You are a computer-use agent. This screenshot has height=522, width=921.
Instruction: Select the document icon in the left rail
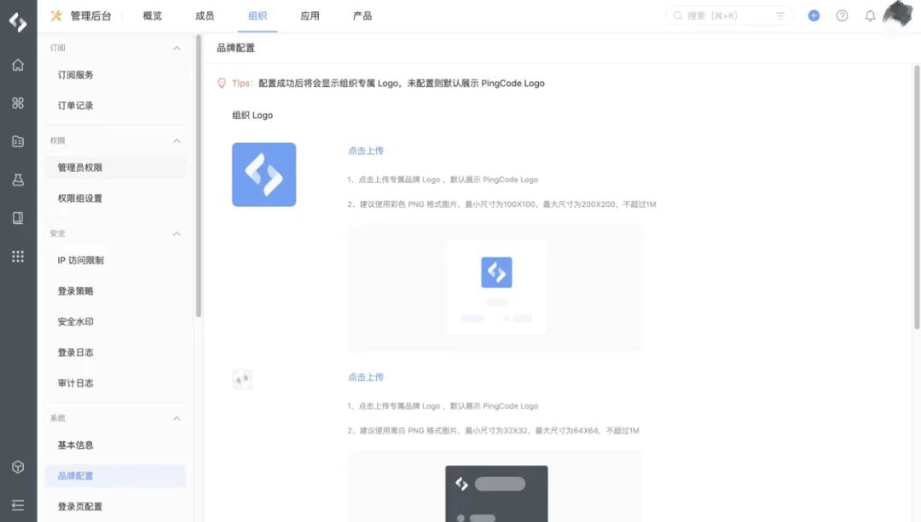[x=17, y=141]
